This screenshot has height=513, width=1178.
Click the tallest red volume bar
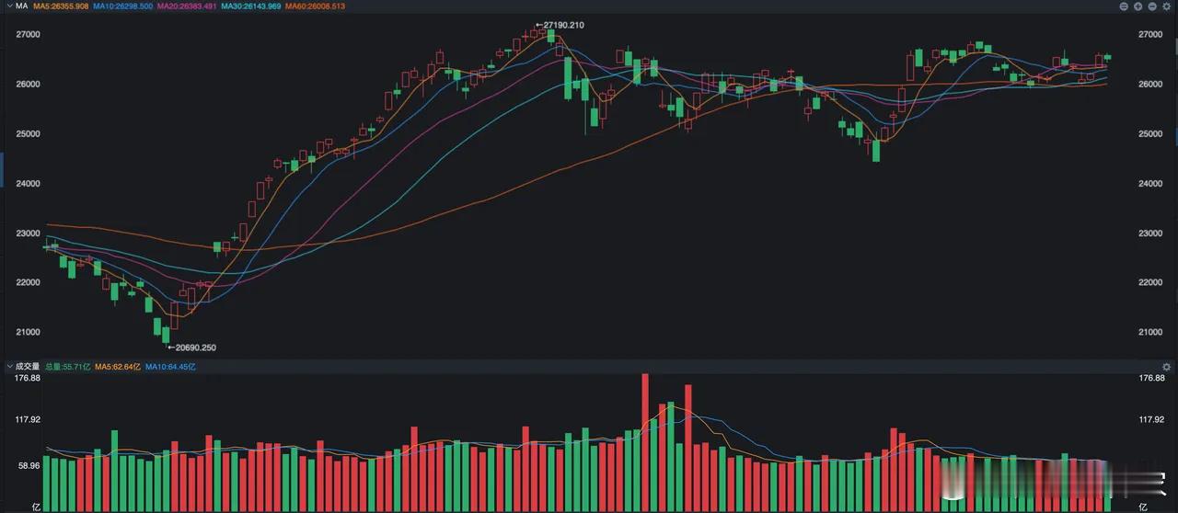click(x=645, y=443)
